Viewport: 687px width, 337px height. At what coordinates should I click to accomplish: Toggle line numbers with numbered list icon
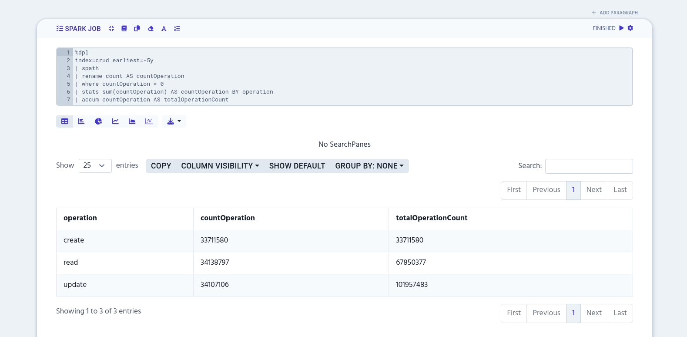point(177,28)
